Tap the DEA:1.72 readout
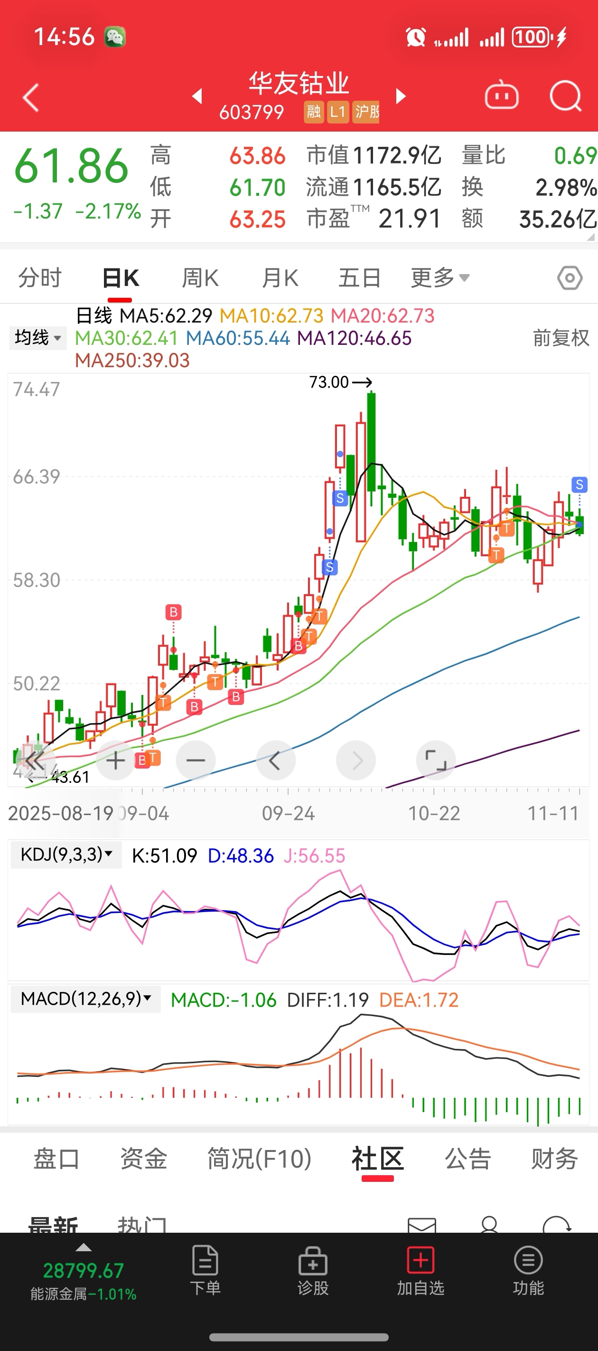This screenshot has height=1351, width=598. (x=419, y=999)
